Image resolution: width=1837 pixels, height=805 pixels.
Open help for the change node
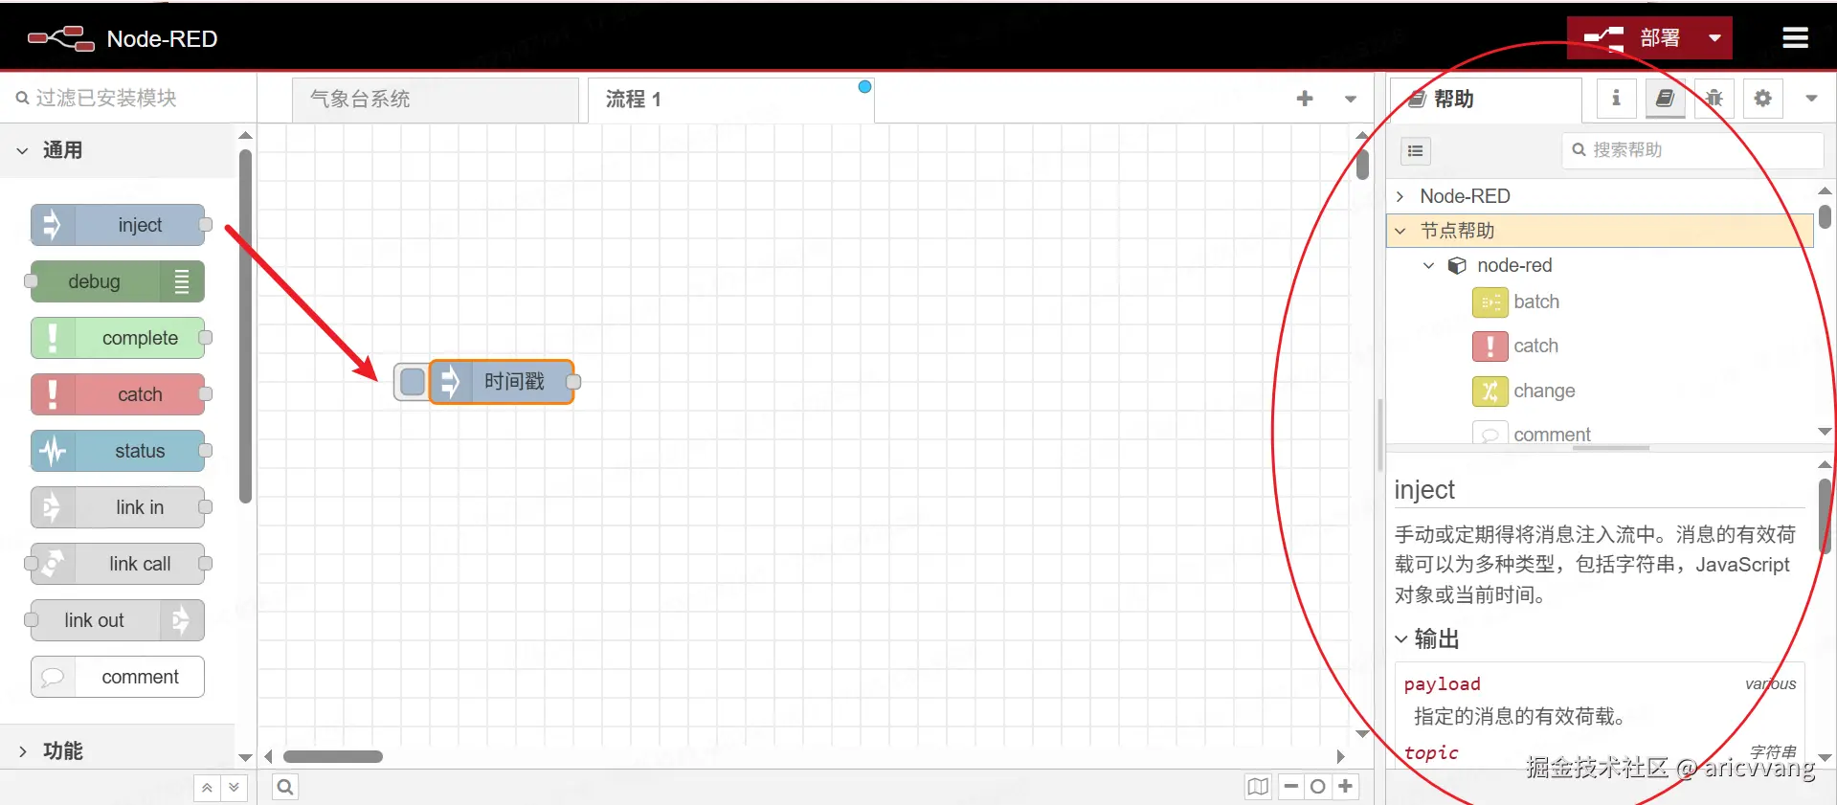point(1524,391)
